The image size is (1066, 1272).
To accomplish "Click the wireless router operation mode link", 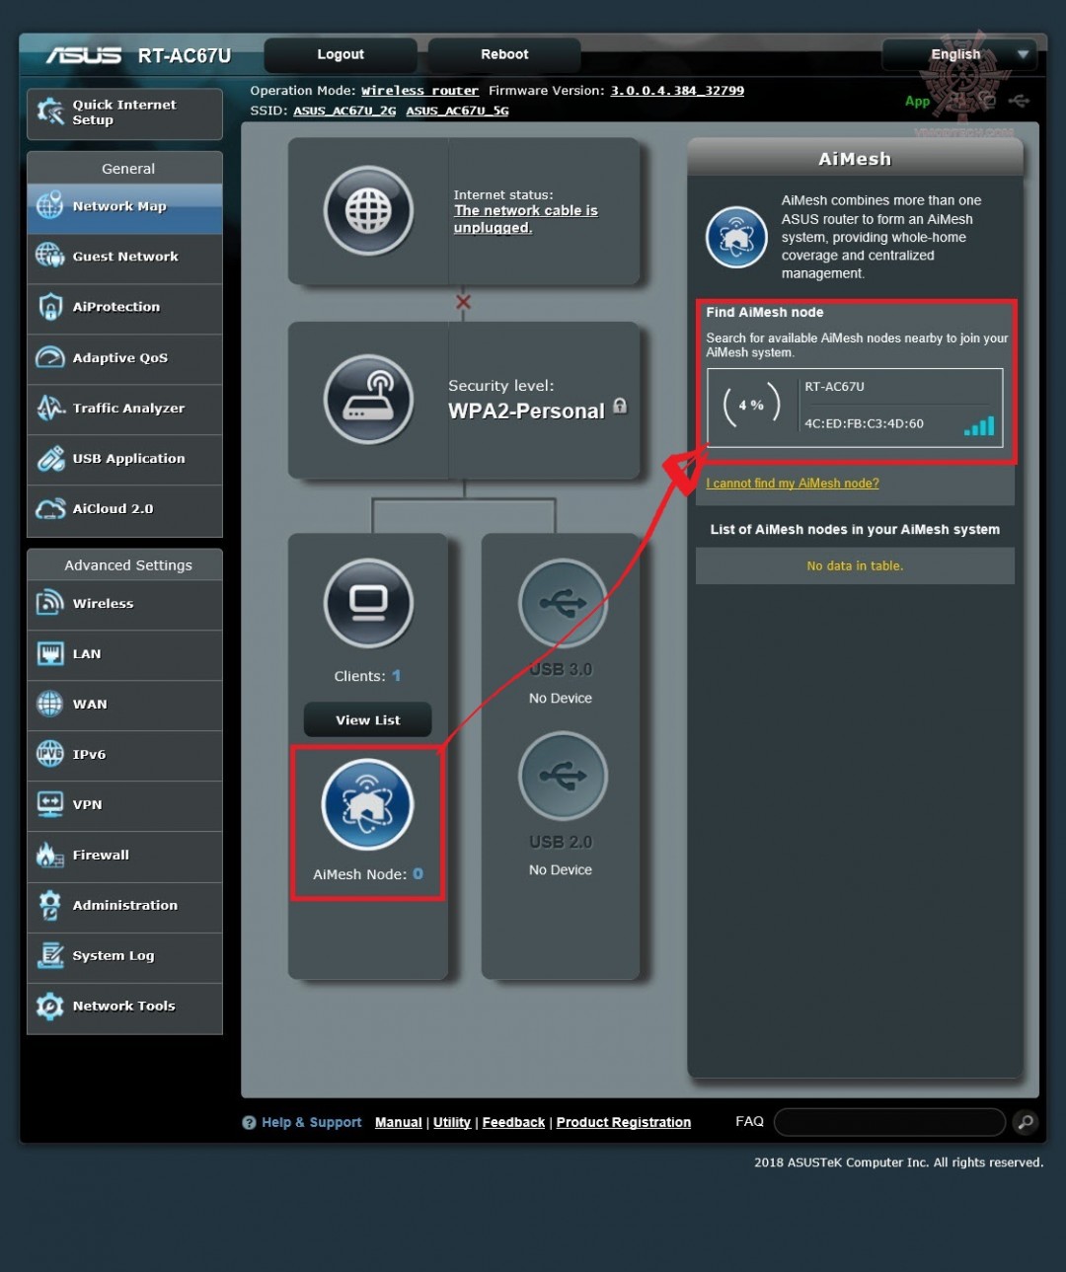I will pos(419,91).
